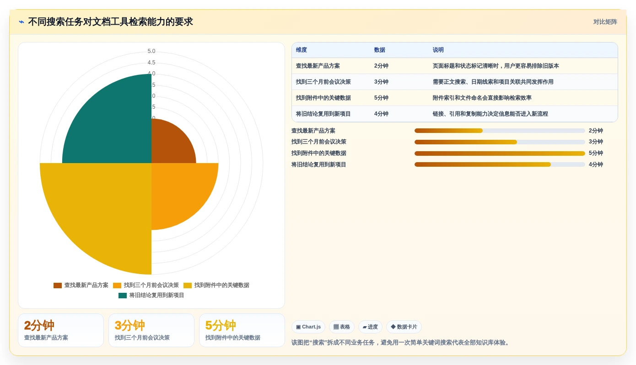Click the 3分钟 value beside the progress bars

coord(596,142)
